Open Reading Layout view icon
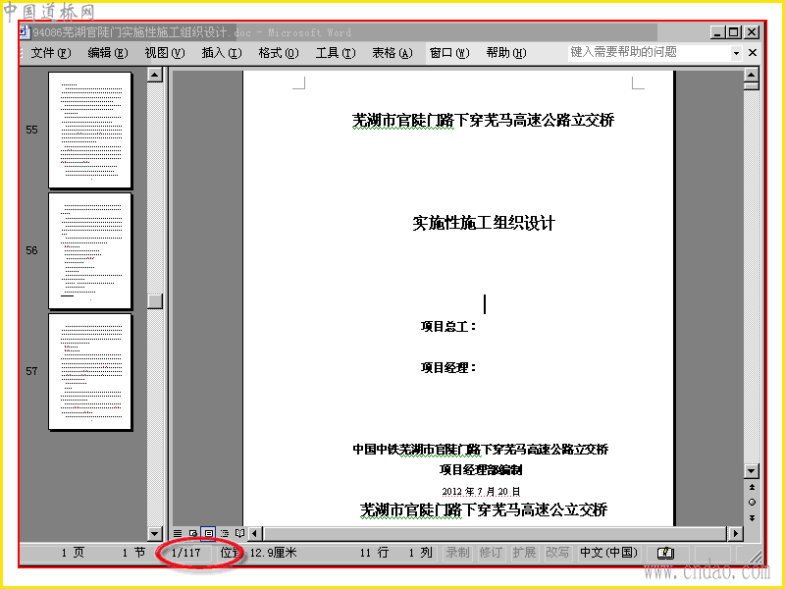This screenshot has height=589, width=785. pyautogui.click(x=239, y=533)
